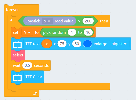Click the pick random maximum value 10
The height and width of the screenshot is (100, 136).
click(x=88, y=32)
